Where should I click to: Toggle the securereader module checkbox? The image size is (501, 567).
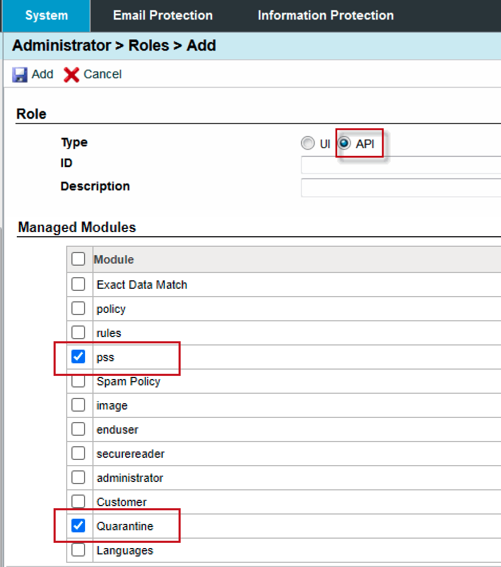pyautogui.click(x=78, y=453)
